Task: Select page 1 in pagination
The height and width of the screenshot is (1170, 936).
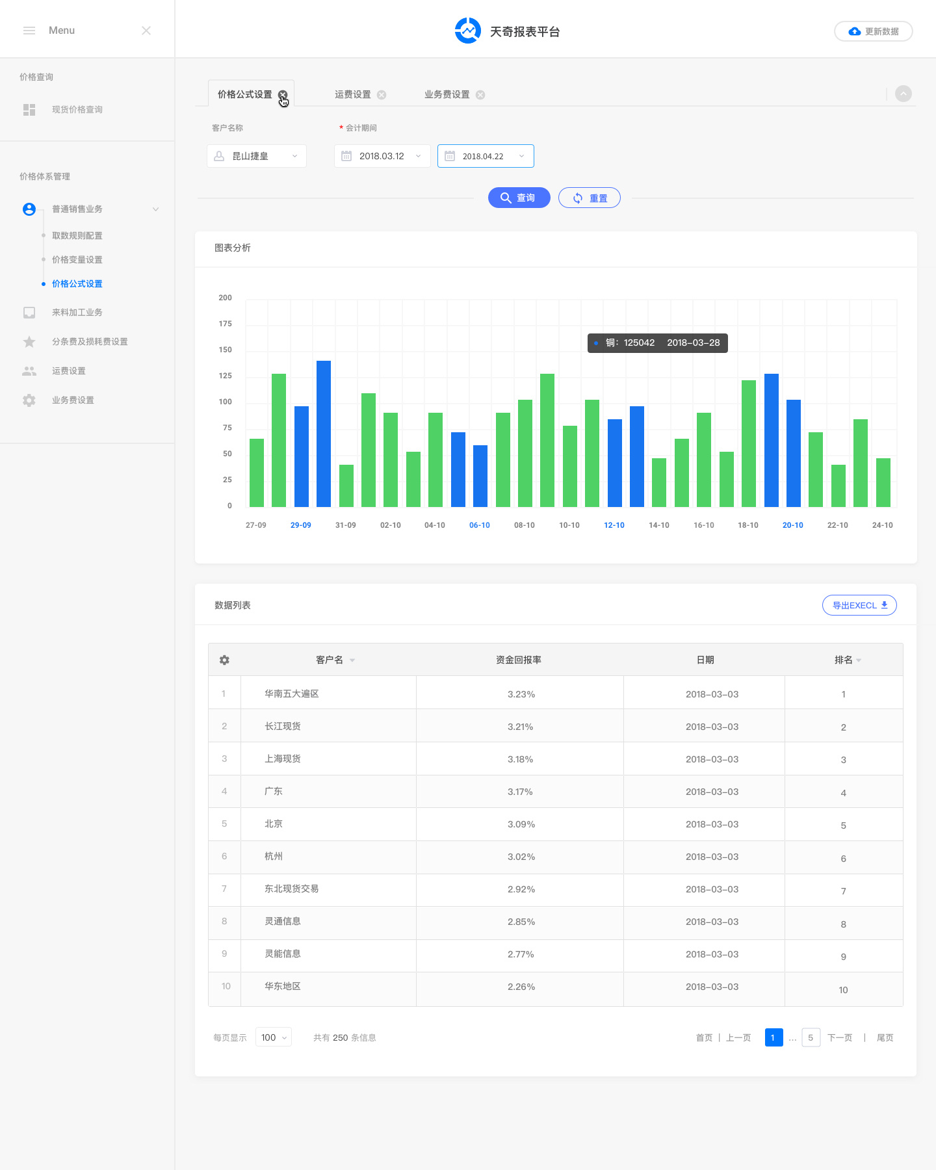Action: tap(773, 1037)
